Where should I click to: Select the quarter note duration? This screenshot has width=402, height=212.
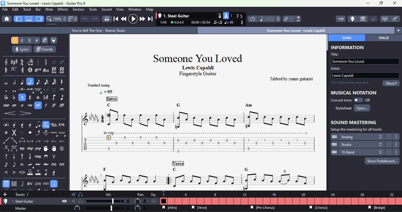click(22, 82)
